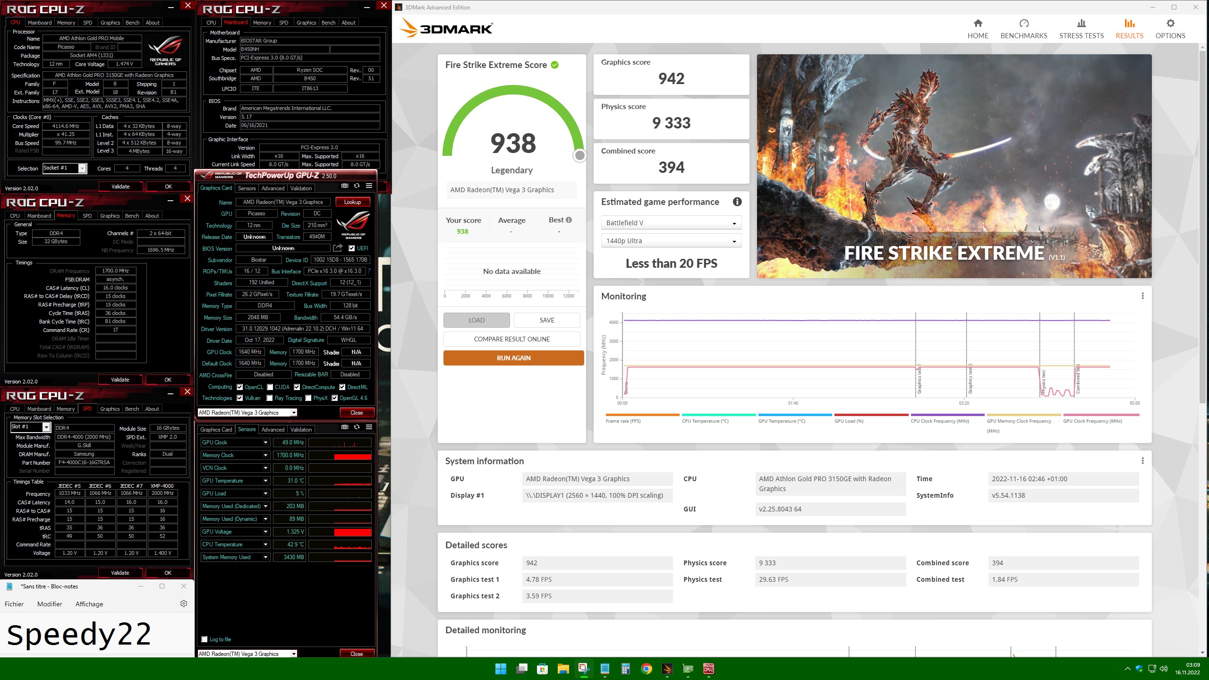The width and height of the screenshot is (1209, 680).
Task: Open Notepad settings gear
Action: tap(184, 603)
